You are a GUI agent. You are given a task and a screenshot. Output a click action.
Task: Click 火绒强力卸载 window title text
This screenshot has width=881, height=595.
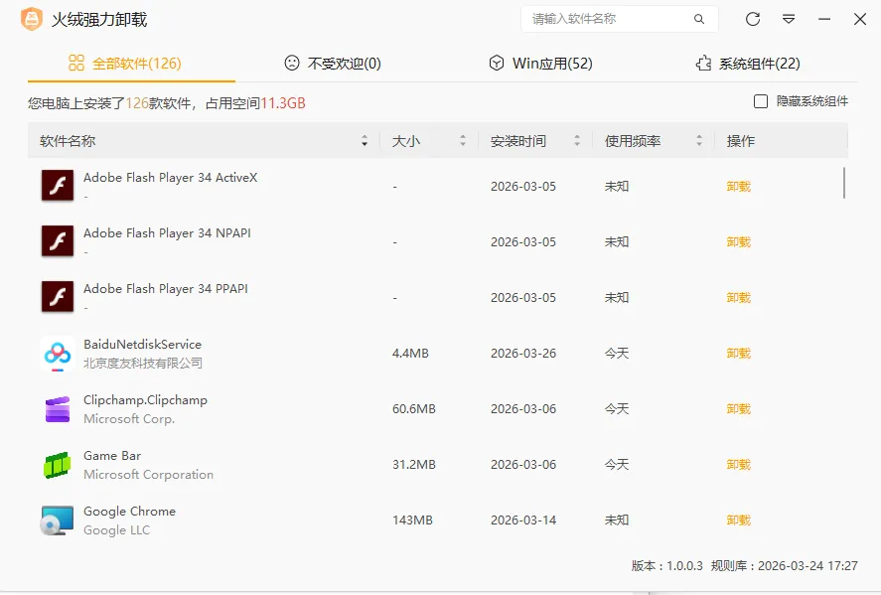pyautogui.click(x=99, y=20)
